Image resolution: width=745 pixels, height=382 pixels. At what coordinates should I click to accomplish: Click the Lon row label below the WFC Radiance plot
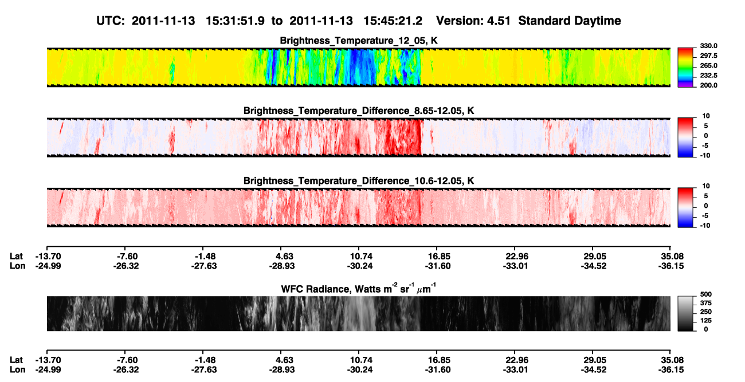[17, 369]
